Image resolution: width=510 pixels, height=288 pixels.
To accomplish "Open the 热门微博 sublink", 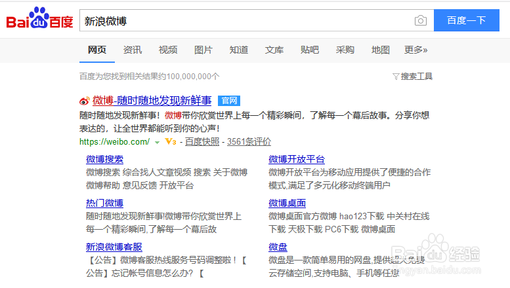I will click(x=105, y=203).
